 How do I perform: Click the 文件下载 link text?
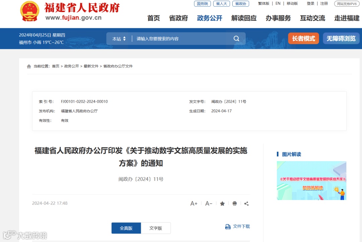[241, 226]
